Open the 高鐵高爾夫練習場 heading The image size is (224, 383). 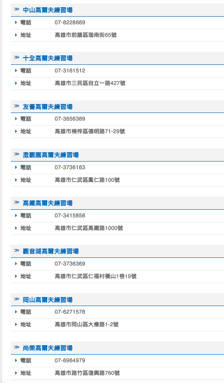click(48, 203)
